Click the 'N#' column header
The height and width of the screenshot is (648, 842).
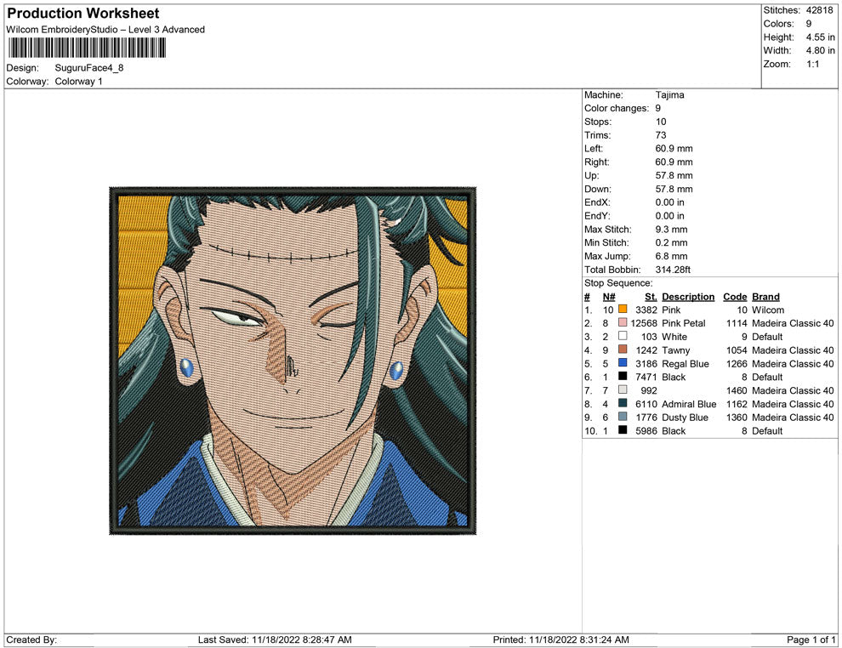click(608, 297)
